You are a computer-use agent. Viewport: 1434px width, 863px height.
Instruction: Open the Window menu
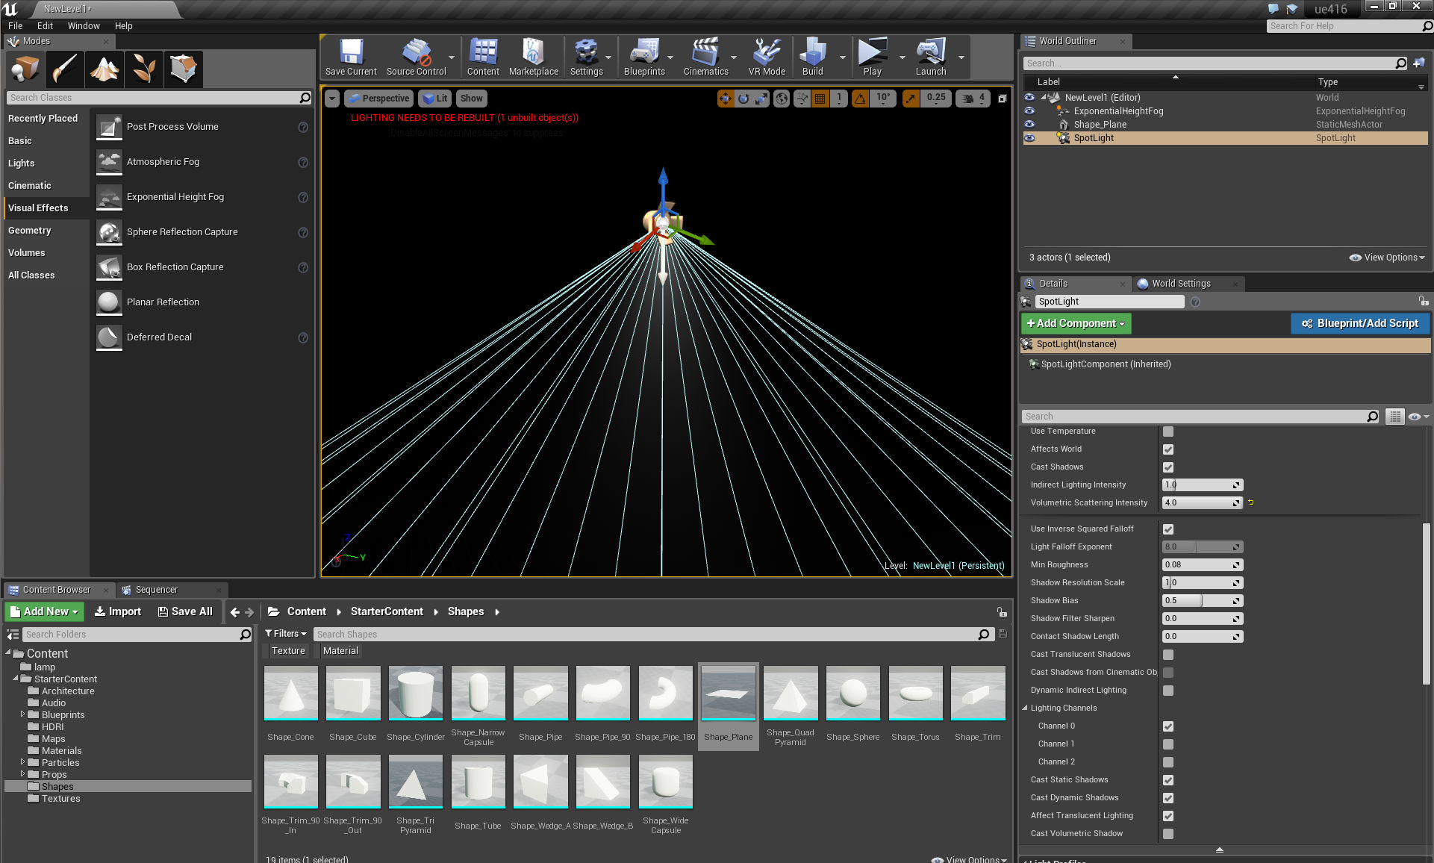(83, 25)
